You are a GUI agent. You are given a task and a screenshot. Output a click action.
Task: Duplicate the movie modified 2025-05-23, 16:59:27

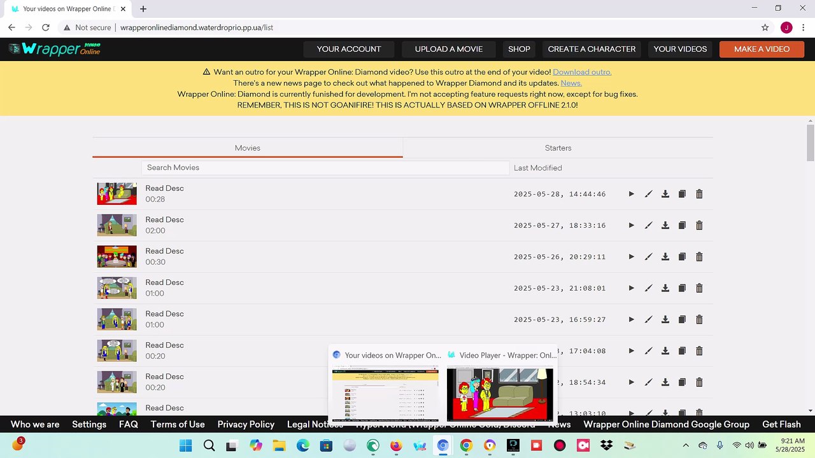click(682, 319)
